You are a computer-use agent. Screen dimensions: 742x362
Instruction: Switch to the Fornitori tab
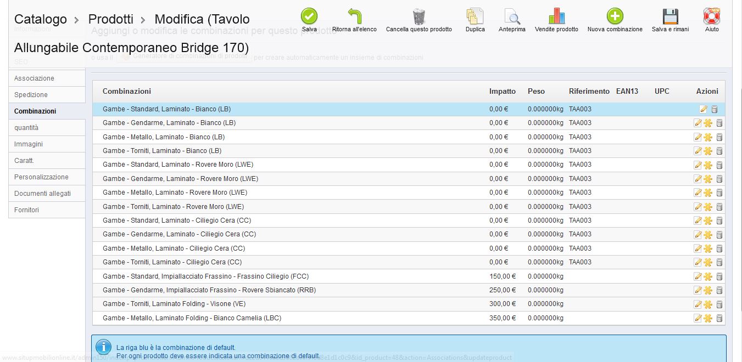47,210
